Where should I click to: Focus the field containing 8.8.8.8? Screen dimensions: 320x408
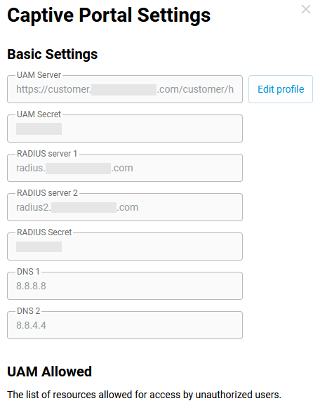click(x=125, y=286)
